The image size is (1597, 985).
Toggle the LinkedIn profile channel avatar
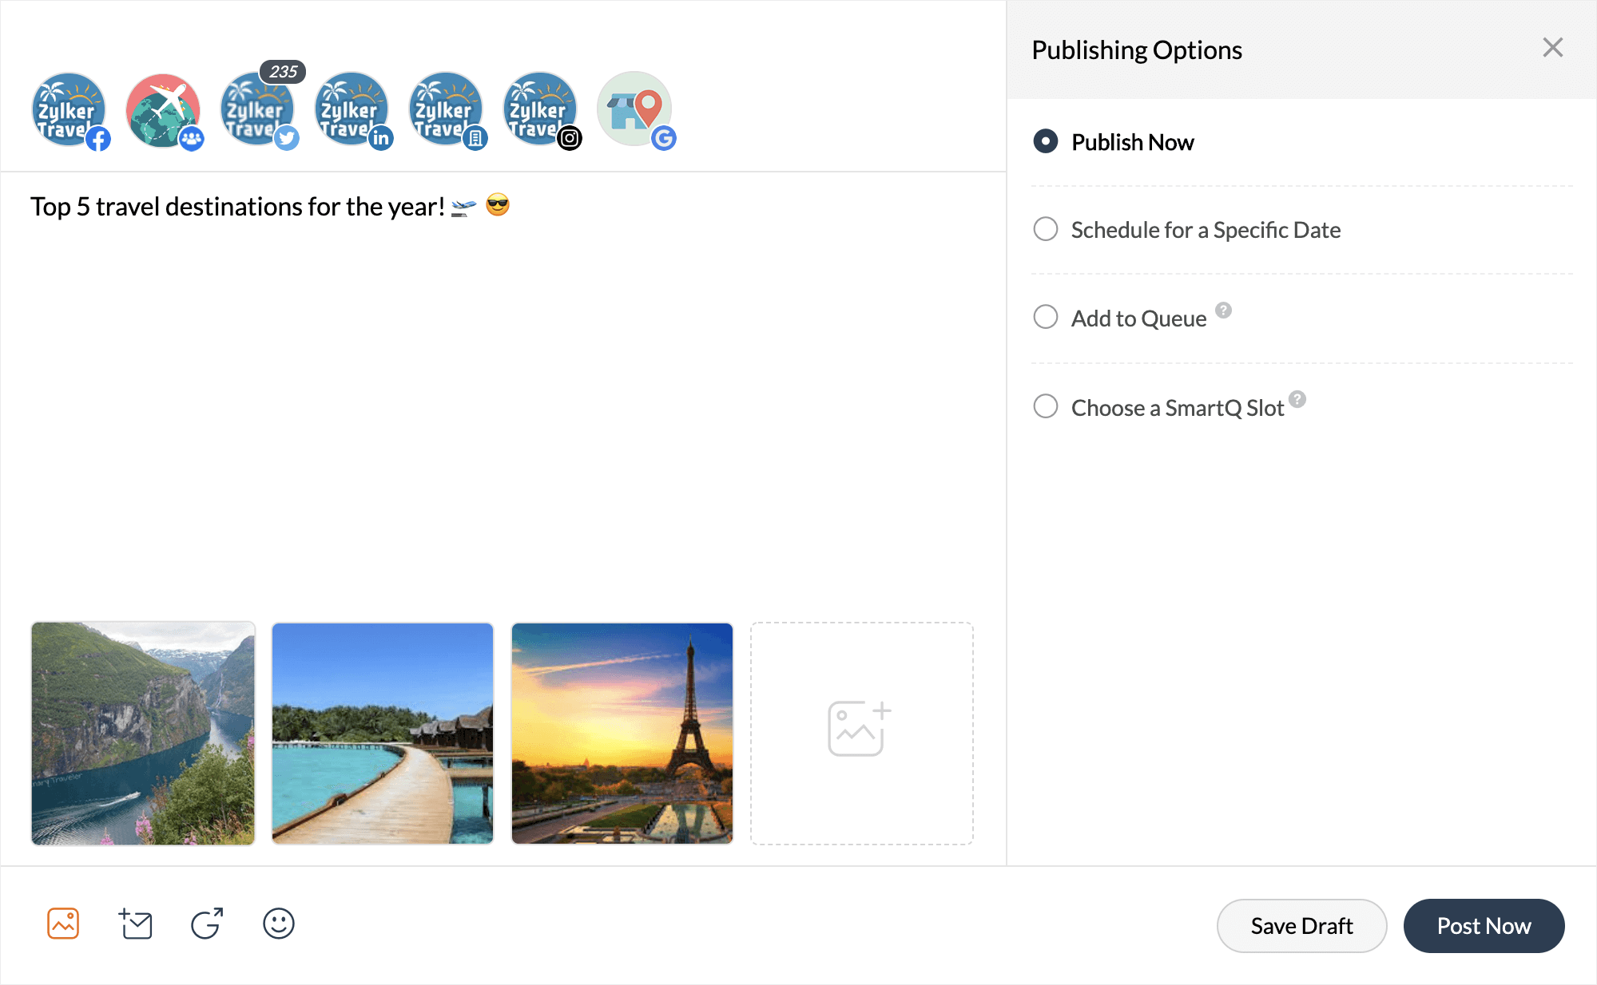[352, 110]
